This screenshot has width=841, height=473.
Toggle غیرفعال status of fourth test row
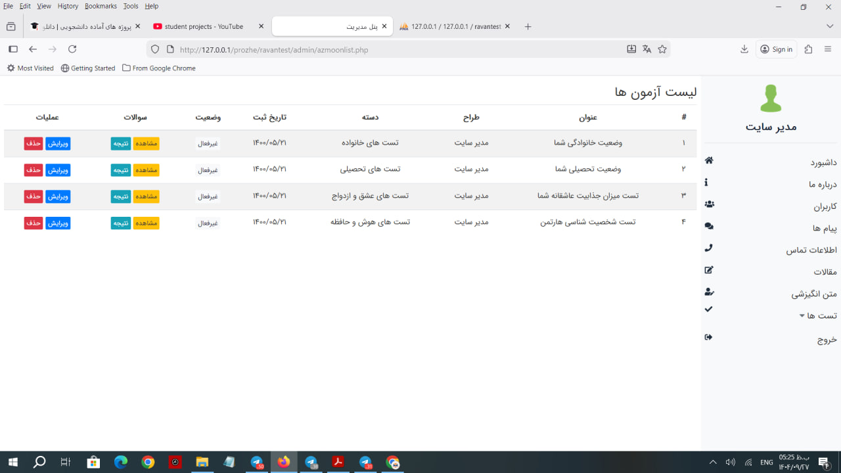pyautogui.click(x=208, y=223)
